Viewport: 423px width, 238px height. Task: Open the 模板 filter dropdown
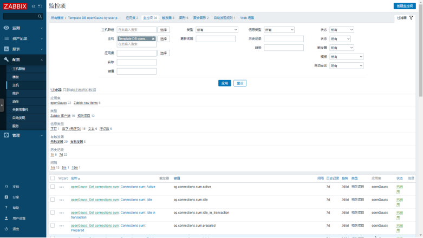[x=347, y=57]
